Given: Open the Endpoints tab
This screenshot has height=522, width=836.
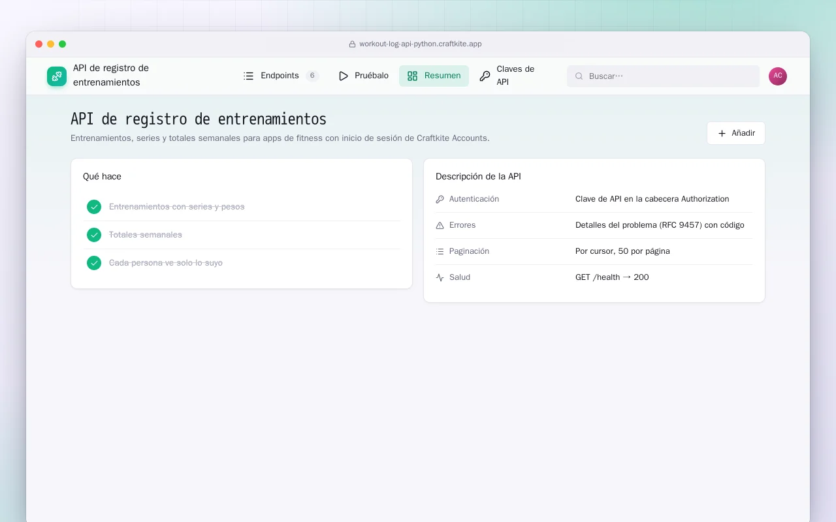Looking at the screenshot, I should coord(281,76).
